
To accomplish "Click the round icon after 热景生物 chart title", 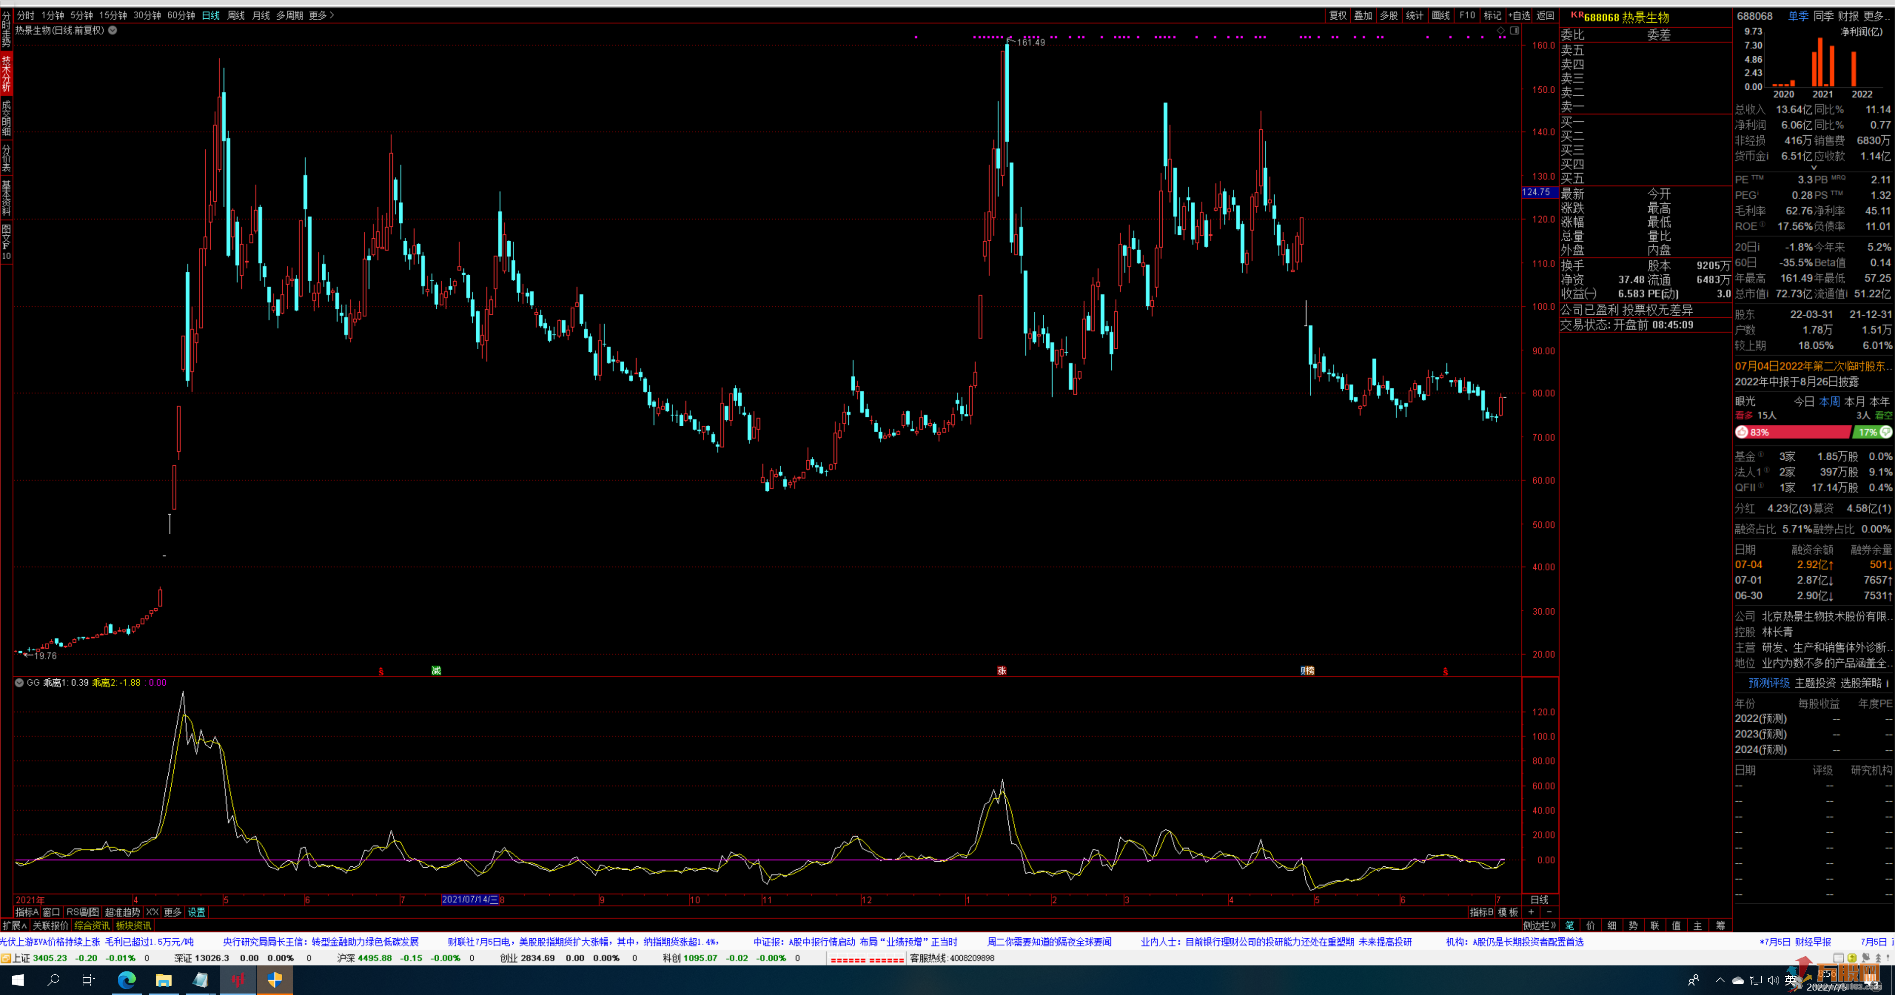I will click(113, 30).
